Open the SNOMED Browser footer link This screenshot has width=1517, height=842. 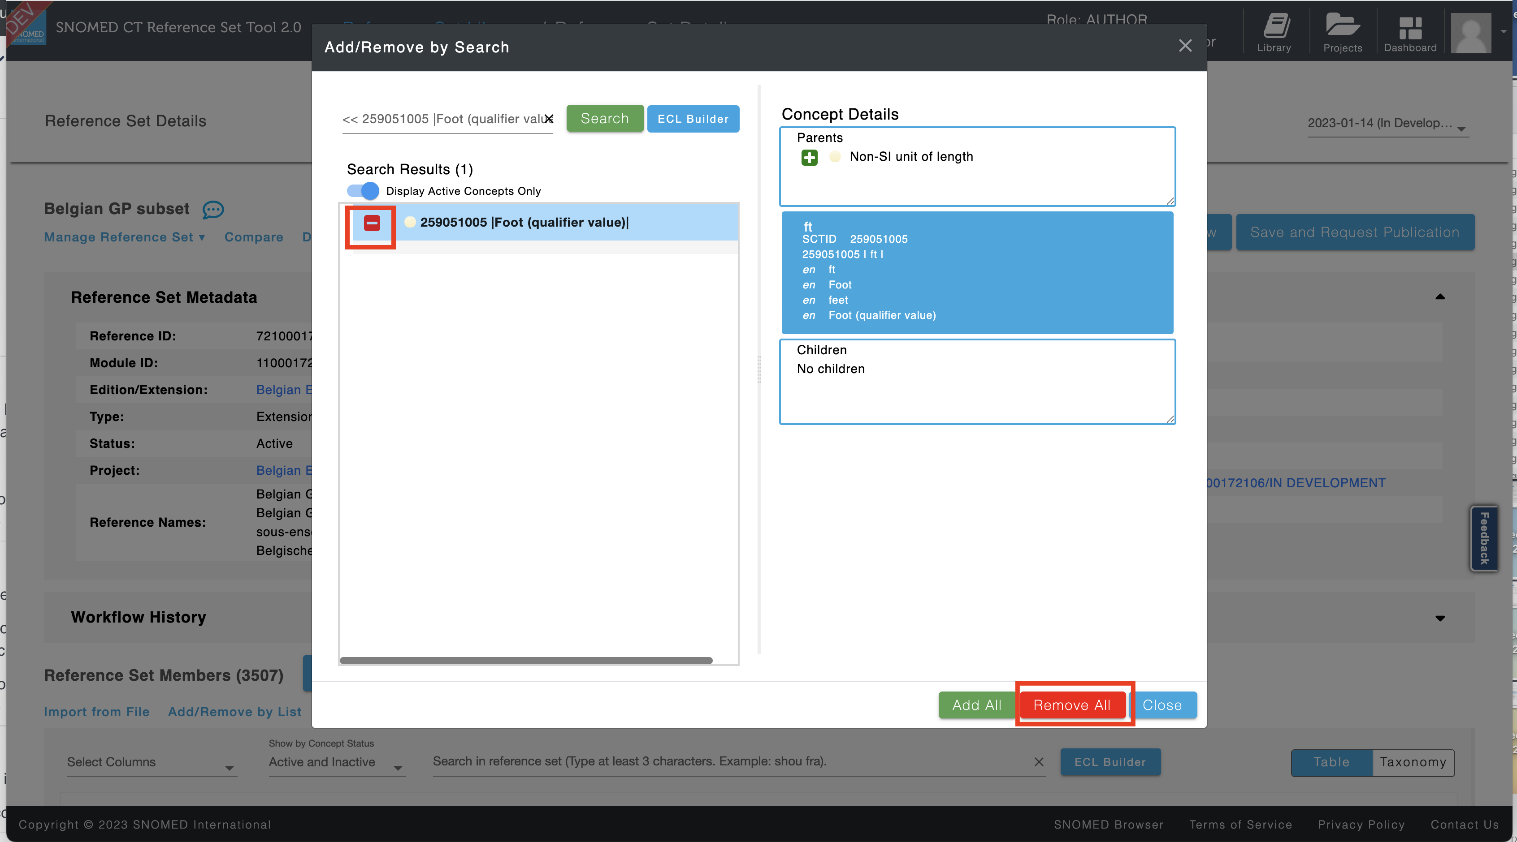1108,825
